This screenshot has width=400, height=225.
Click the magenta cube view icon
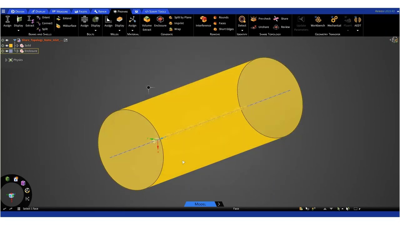click(23, 183)
